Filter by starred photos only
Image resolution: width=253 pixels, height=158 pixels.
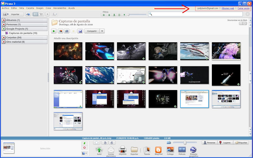(x=104, y=15)
